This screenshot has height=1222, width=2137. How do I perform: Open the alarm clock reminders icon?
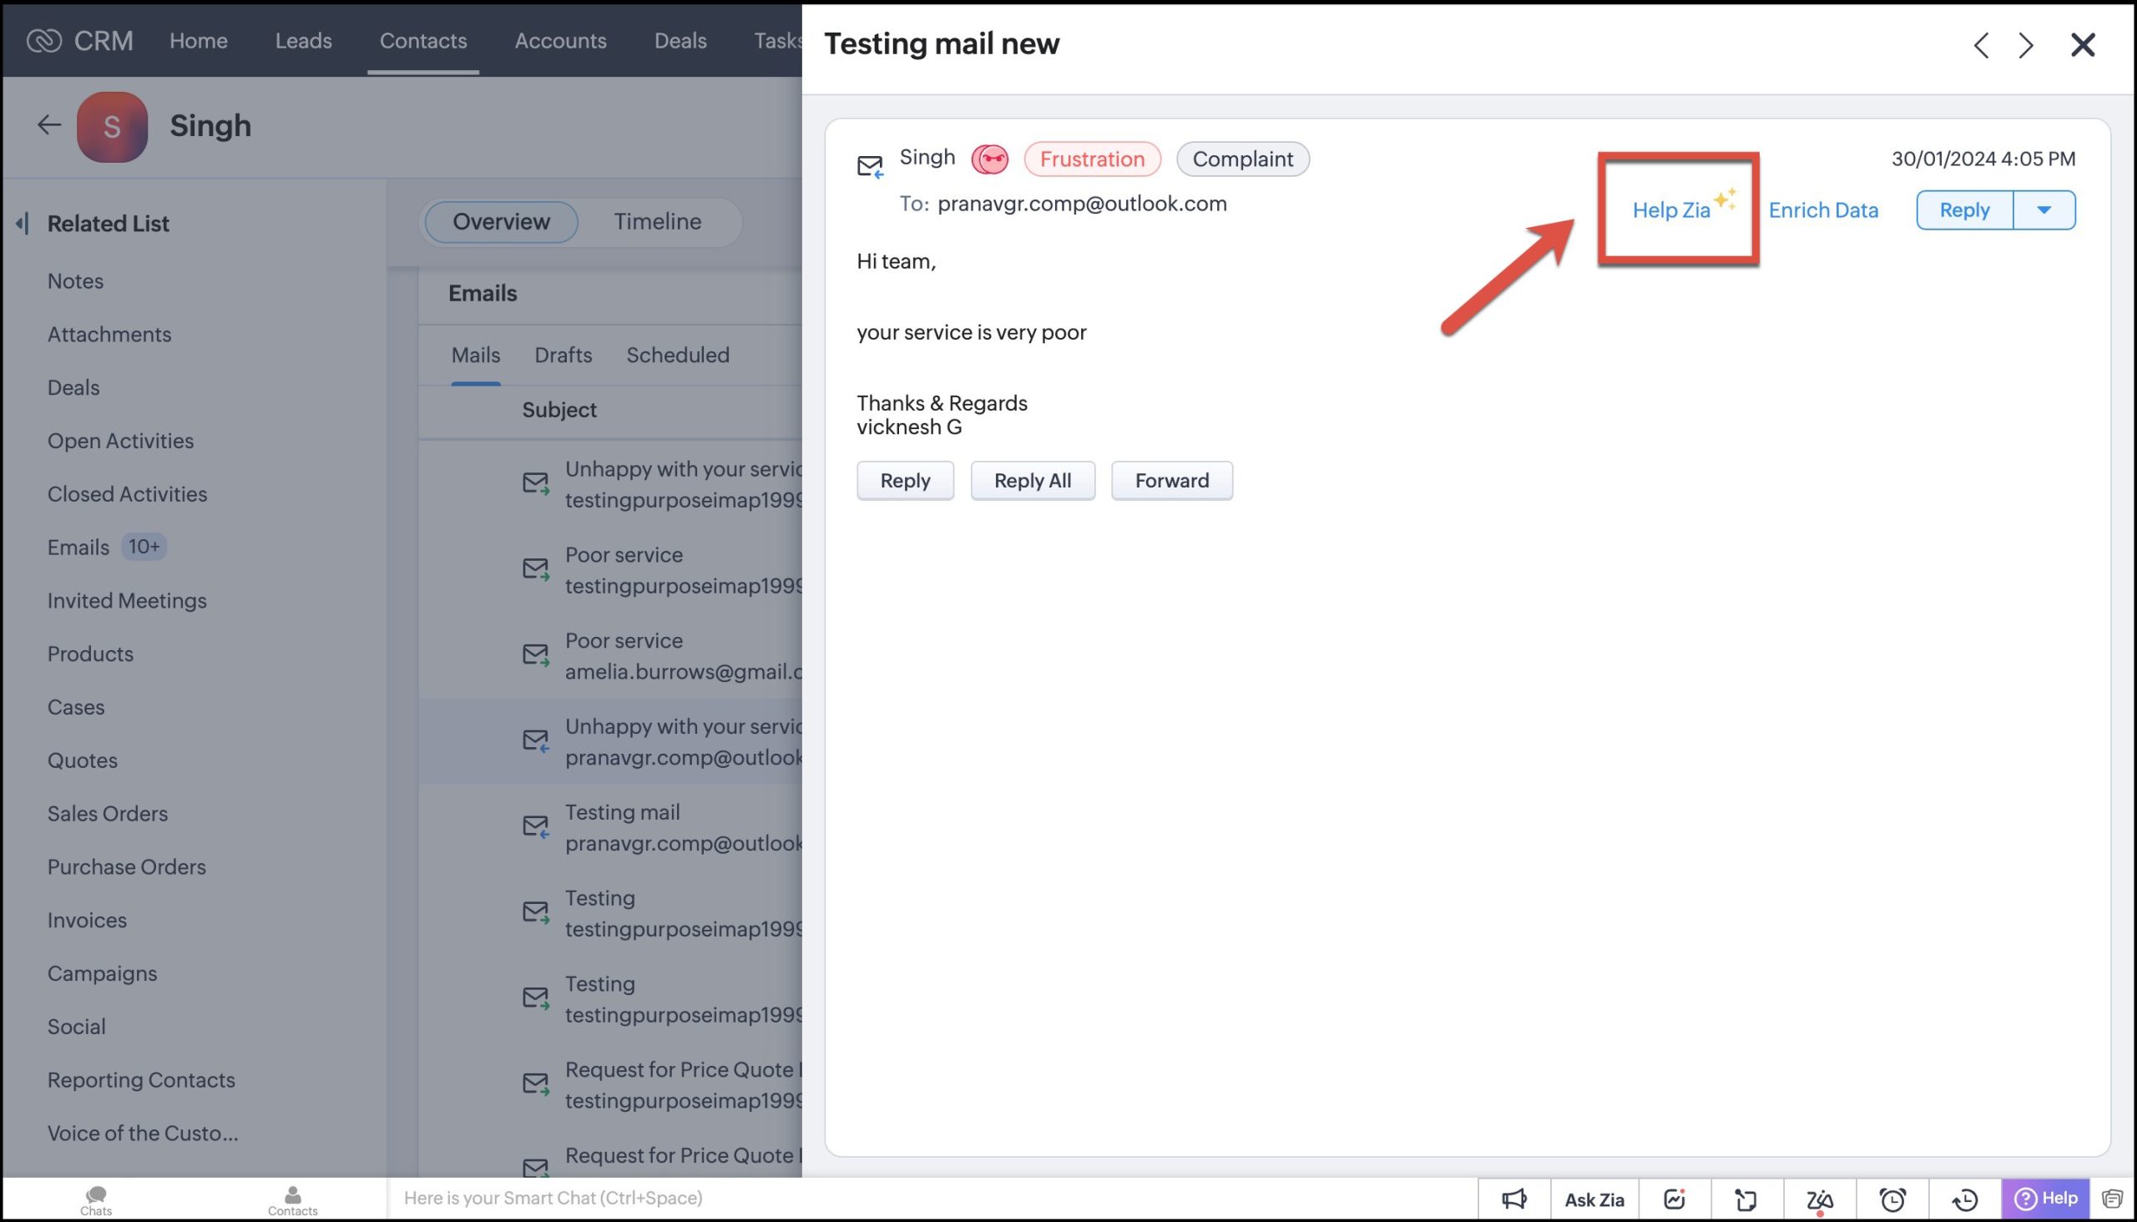pyautogui.click(x=1892, y=1199)
